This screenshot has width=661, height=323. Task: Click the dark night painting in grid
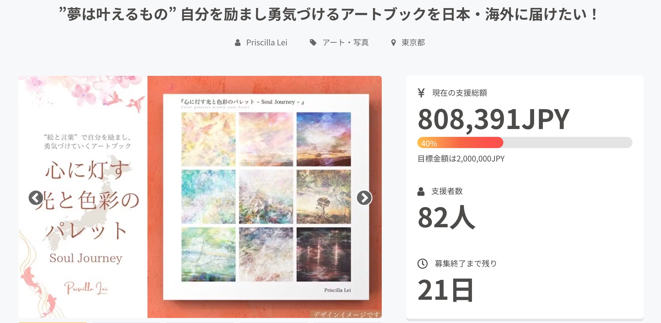pos(323,254)
